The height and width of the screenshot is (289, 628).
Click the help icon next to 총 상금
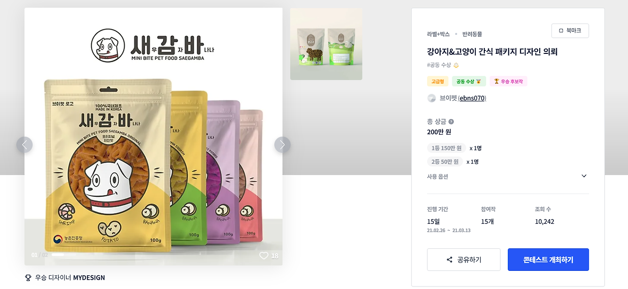pyautogui.click(x=451, y=121)
